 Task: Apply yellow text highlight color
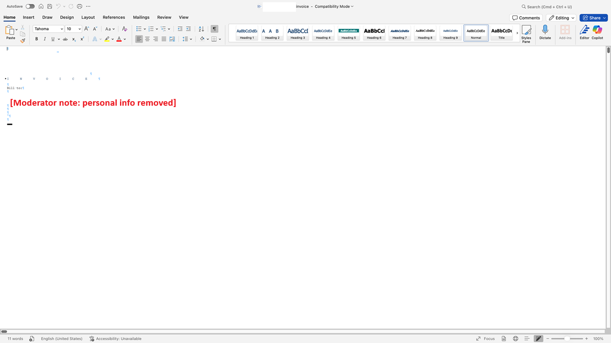[107, 39]
